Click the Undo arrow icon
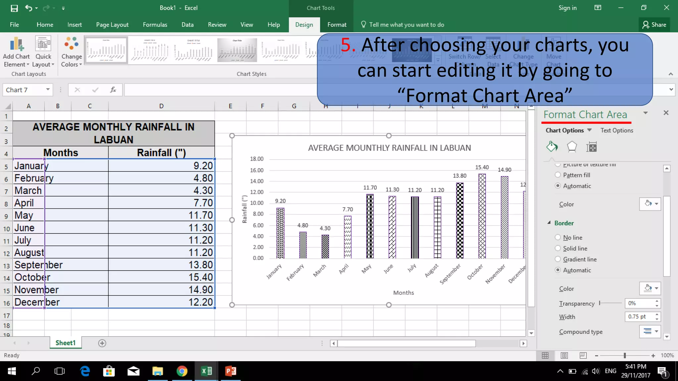678x381 pixels. [29, 8]
